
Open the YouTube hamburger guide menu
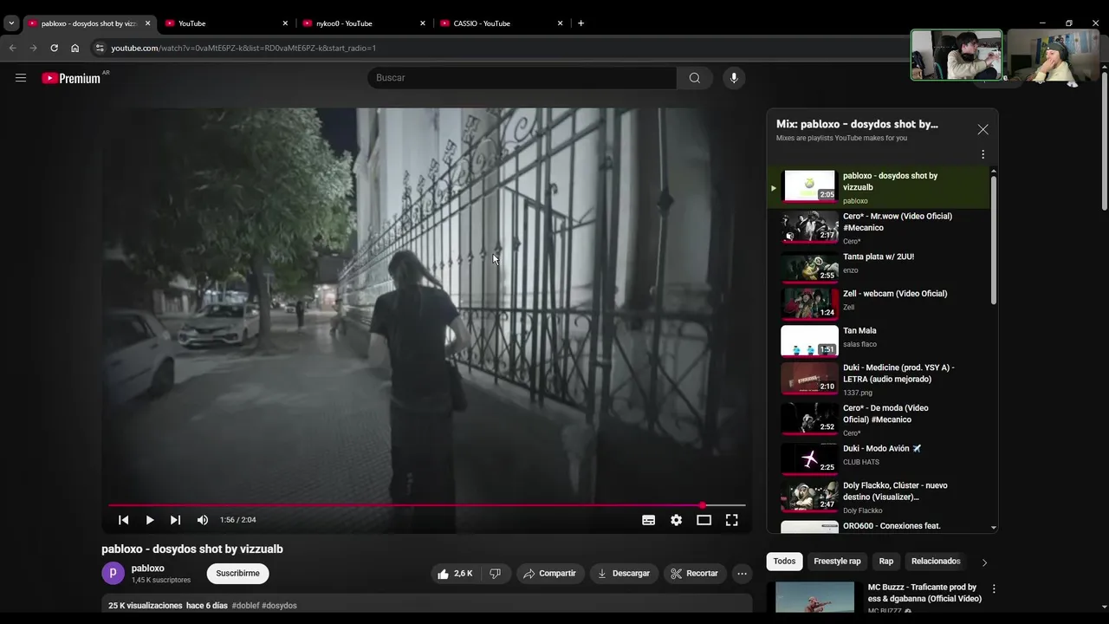click(x=21, y=78)
